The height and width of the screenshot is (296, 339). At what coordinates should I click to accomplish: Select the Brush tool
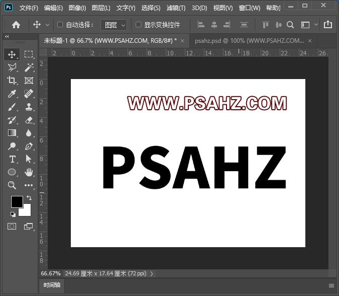click(x=12, y=107)
